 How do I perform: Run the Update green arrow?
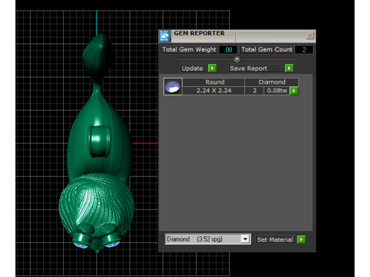click(212, 68)
